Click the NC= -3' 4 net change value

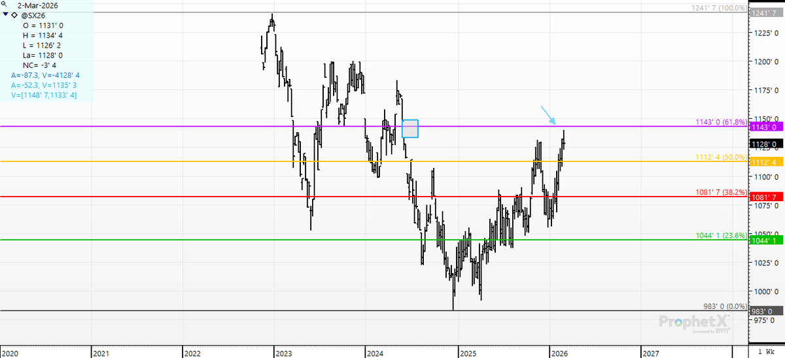(x=41, y=66)
